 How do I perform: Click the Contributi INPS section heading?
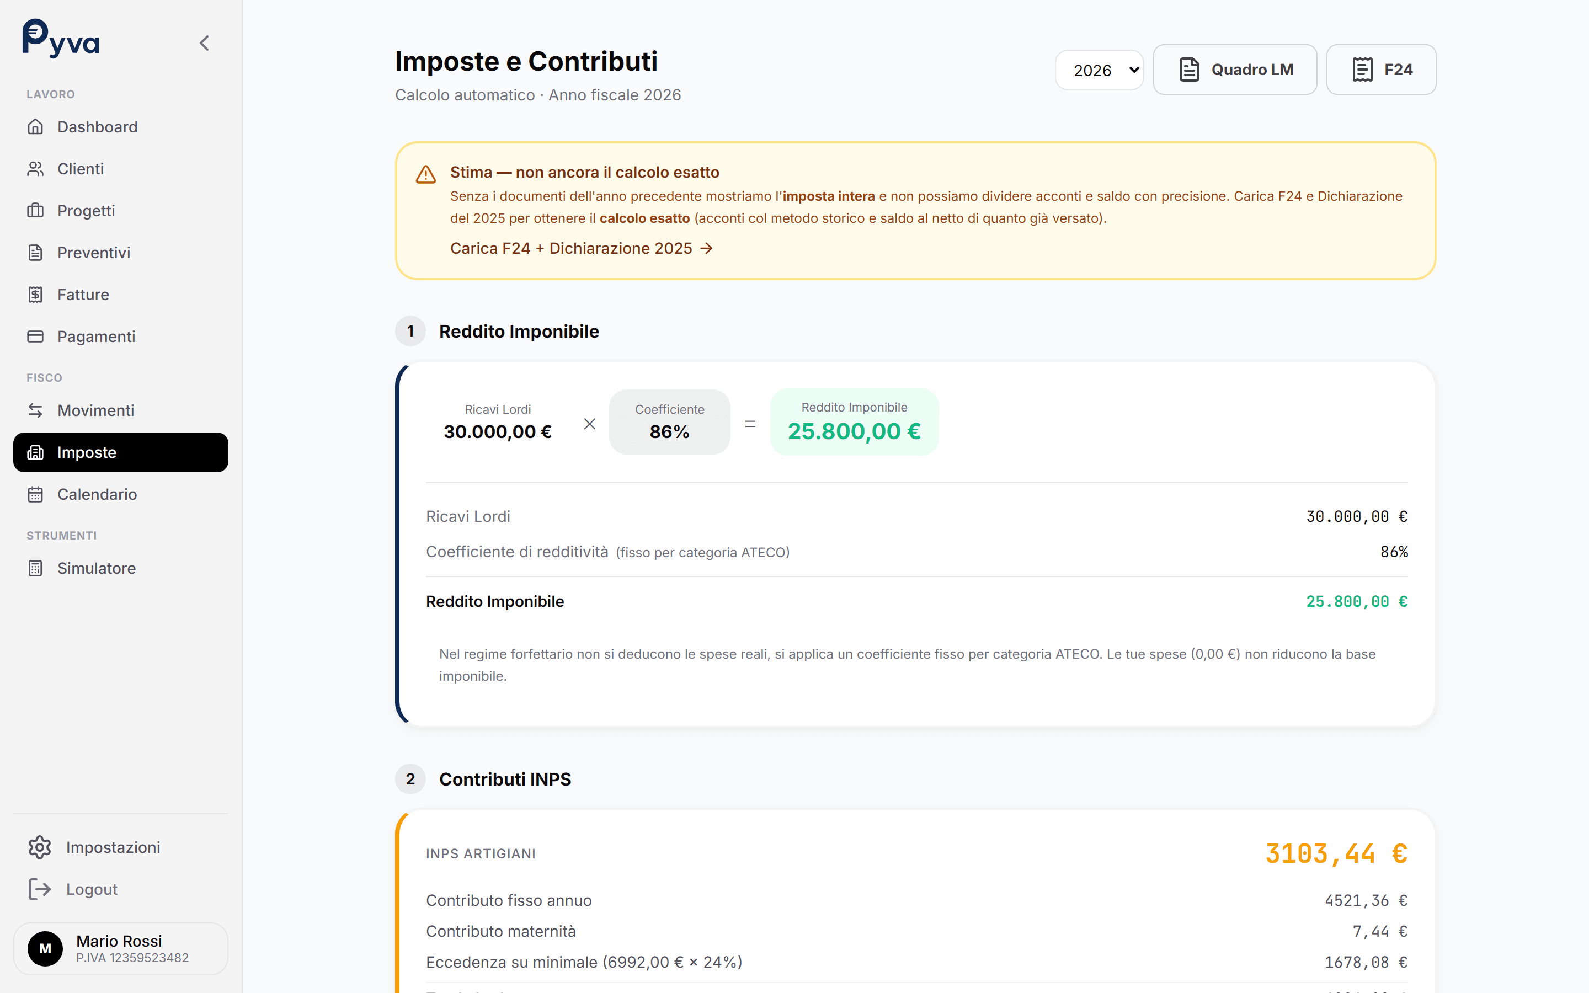pos(505,780)
